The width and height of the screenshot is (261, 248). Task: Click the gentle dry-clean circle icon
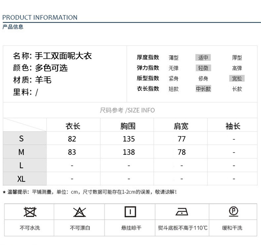[233, 211]
